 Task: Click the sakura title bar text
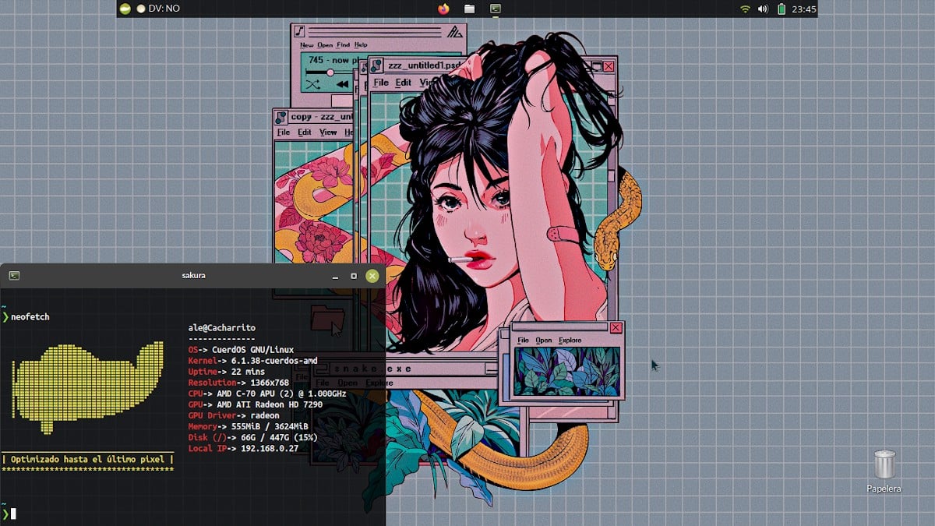tap(192, 275)
